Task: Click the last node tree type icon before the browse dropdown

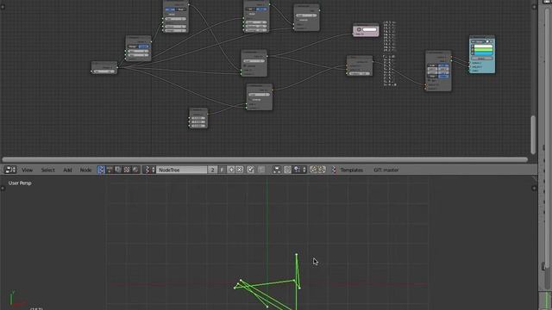Action: (x=135, y=170)
